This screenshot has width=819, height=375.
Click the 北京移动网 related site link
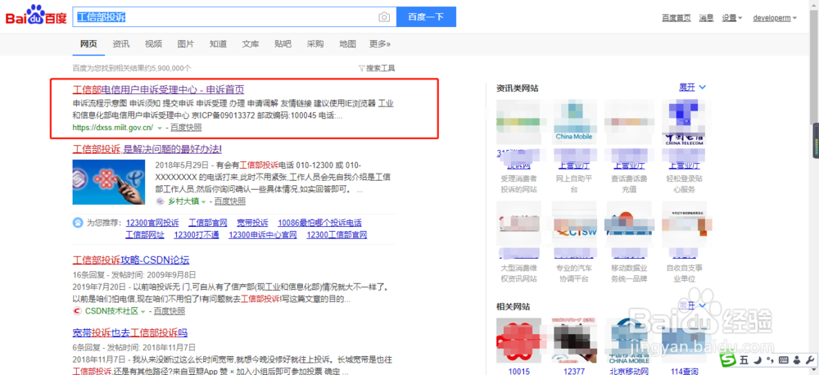tap(629, 372)
